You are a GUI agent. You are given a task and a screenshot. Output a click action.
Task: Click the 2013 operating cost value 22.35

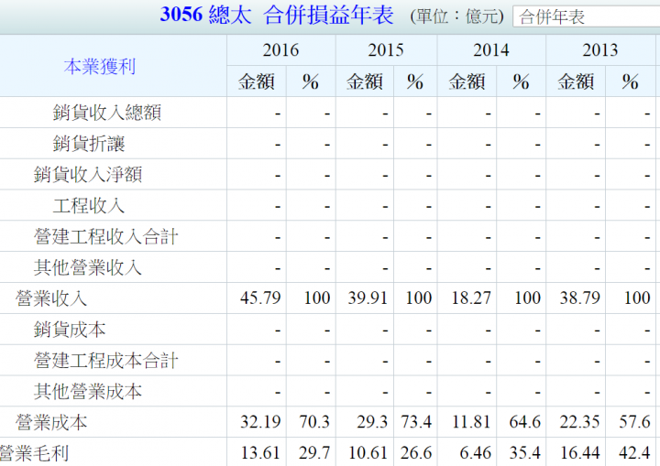(x=579, y=421)
